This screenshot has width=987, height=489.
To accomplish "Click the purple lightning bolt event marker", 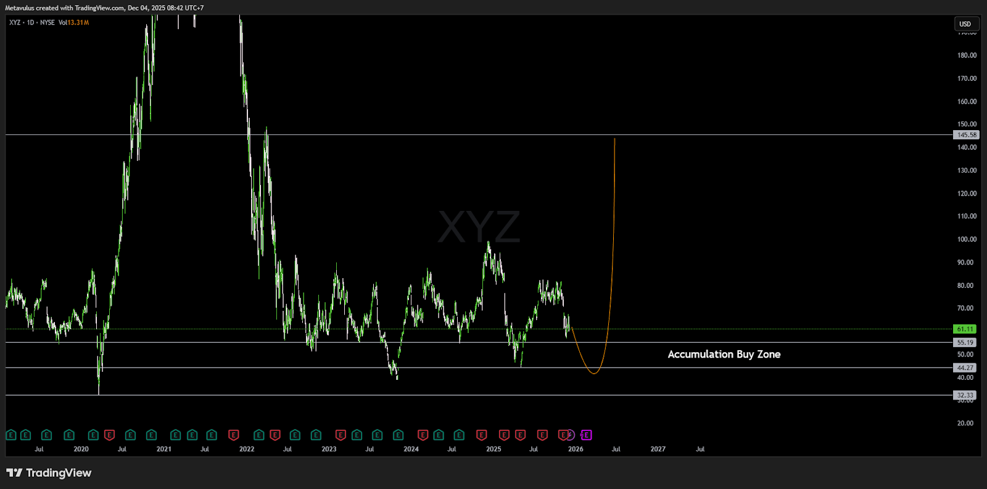I will pyautogui.click(x=571, y=435).
